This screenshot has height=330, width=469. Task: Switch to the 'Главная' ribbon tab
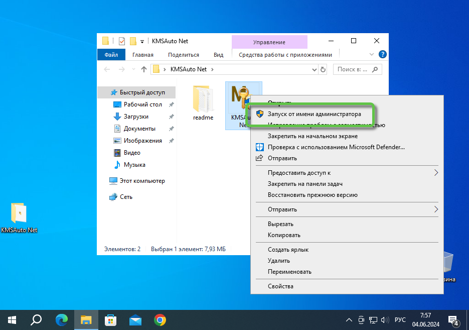point(143,55)
